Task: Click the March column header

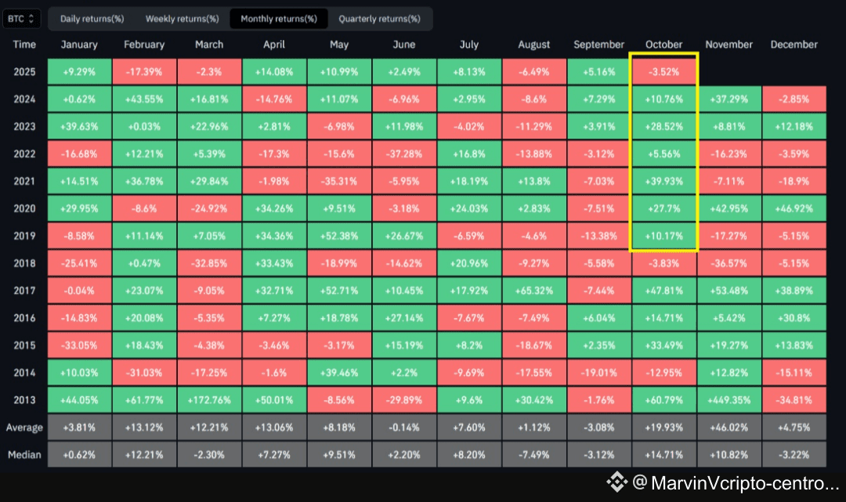Action: tap(209, 44)
